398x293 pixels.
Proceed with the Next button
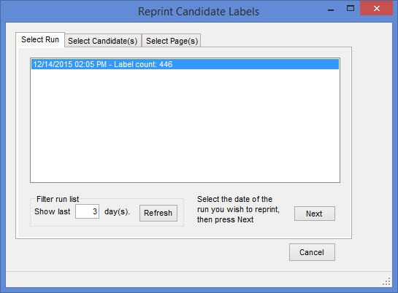coord(315,214)
